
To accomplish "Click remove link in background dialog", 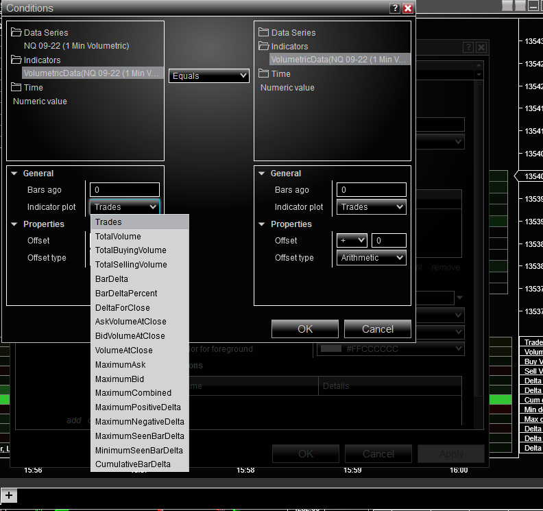I will [x=446, y=268].
